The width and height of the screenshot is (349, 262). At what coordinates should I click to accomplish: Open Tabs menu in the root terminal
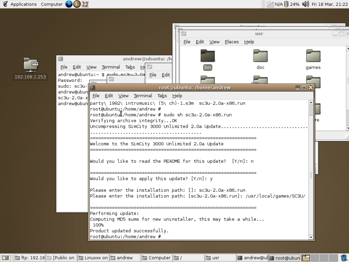[162, 96]
